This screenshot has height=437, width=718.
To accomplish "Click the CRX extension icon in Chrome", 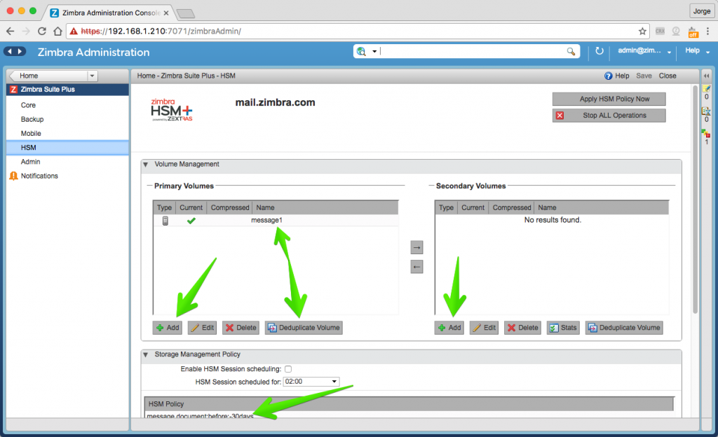I will (x=660, y=31).
